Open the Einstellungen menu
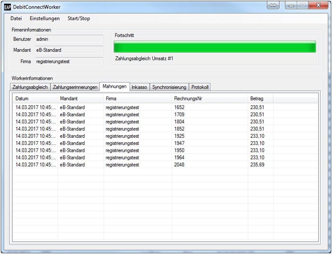Viewport: 332px width, 254px height. [x=45, y=18]
